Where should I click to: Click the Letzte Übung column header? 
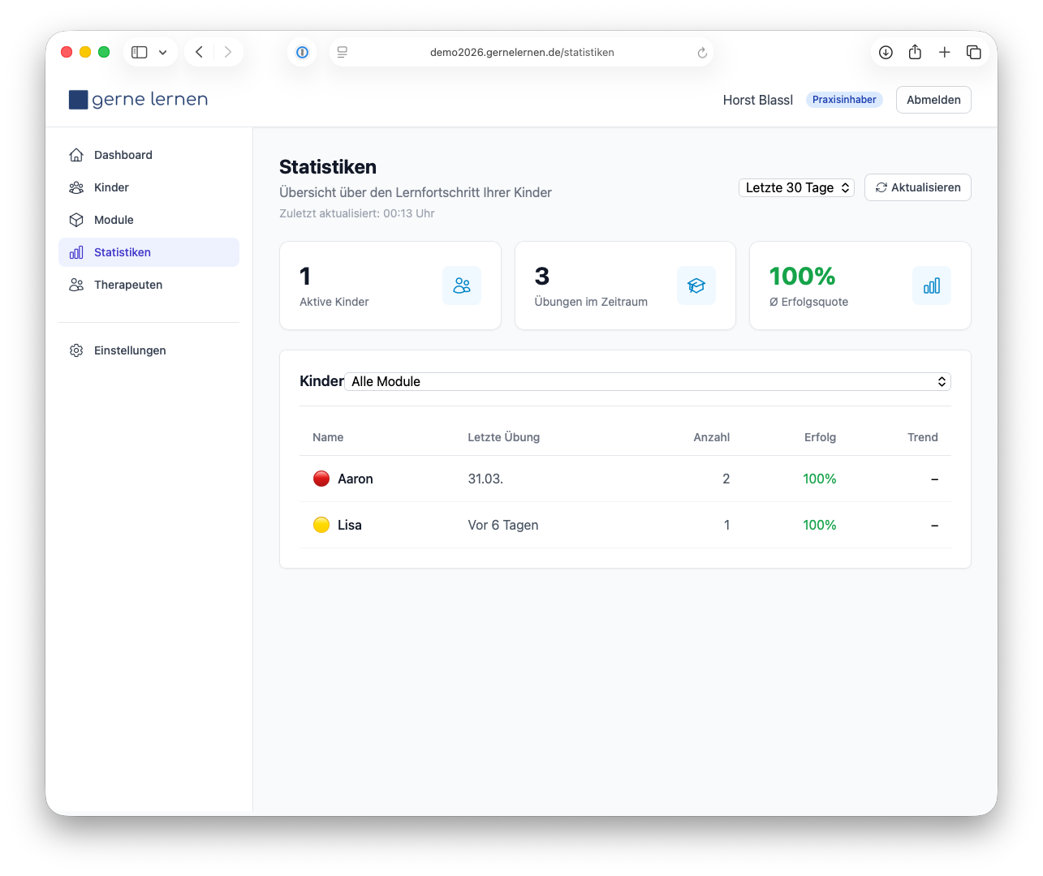(x=504, y=437)
